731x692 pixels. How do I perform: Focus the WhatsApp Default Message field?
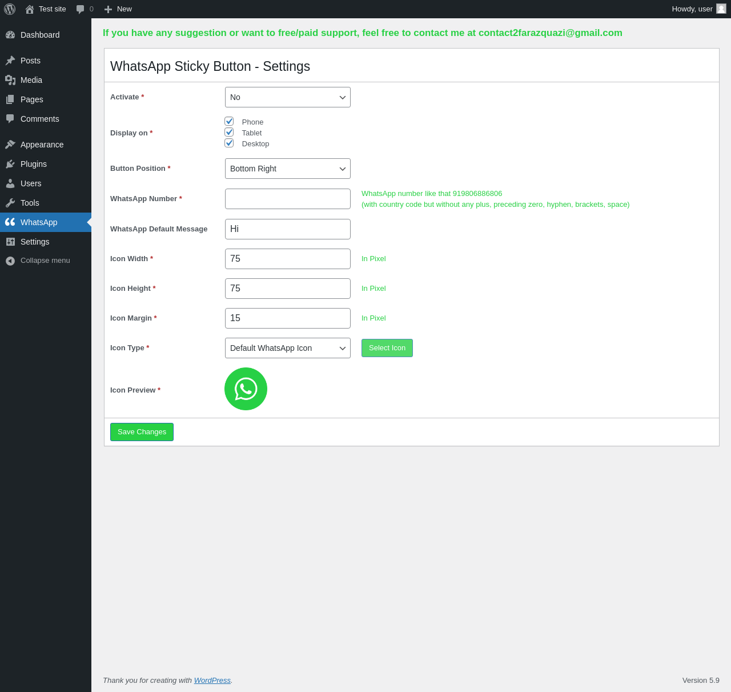click(288, 229)
